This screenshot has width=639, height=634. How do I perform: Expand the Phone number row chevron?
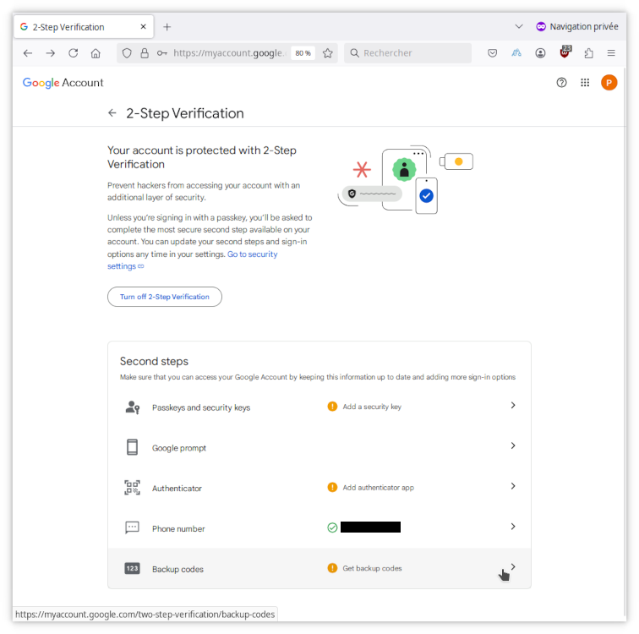(x=513, y=527)
